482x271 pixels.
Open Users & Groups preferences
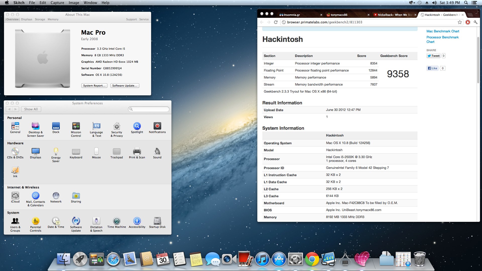tap(15, 224)
